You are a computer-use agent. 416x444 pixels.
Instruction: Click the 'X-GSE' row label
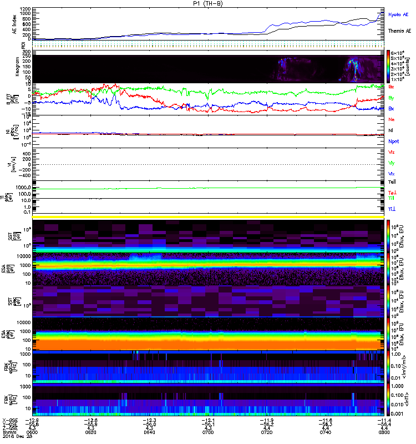(x=10, y=421)
